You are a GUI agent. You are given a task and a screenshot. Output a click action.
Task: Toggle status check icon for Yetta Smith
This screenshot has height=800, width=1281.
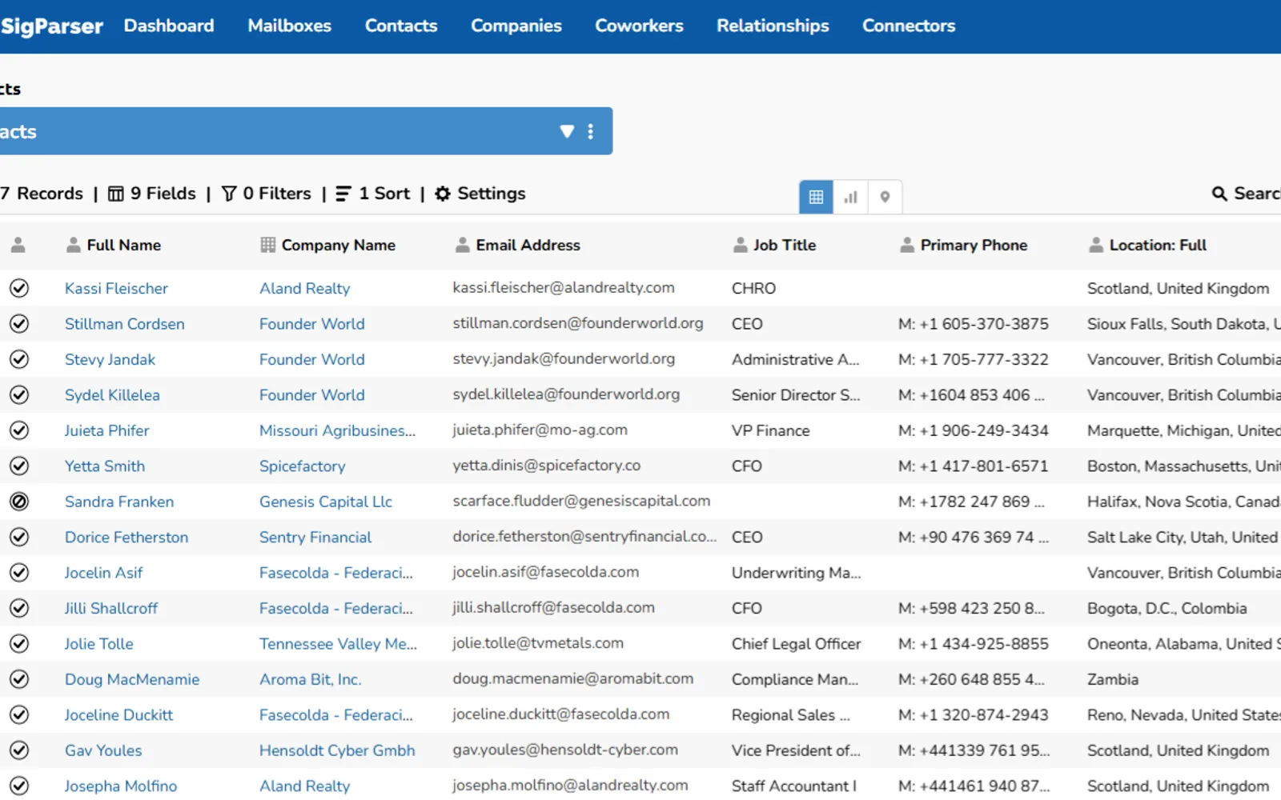(x=19, y=466)
